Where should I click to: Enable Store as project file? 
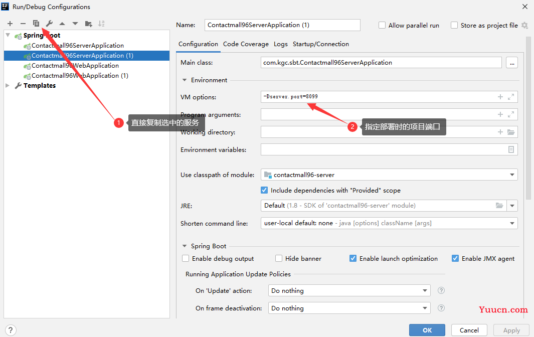[x=454, y=25]
